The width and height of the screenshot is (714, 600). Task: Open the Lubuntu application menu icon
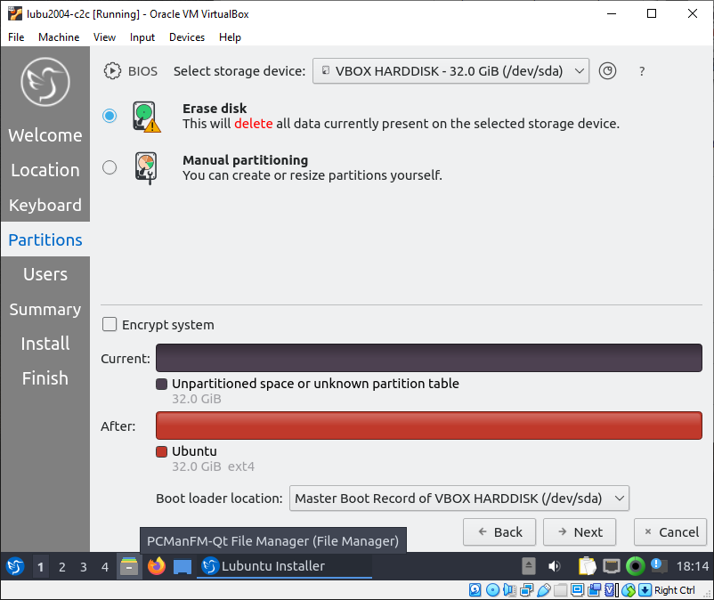(14, 566)
